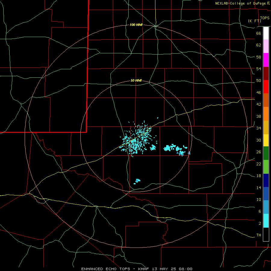
Task: Click the dark red (maroon) legend swatch
Action: point(266,73)
